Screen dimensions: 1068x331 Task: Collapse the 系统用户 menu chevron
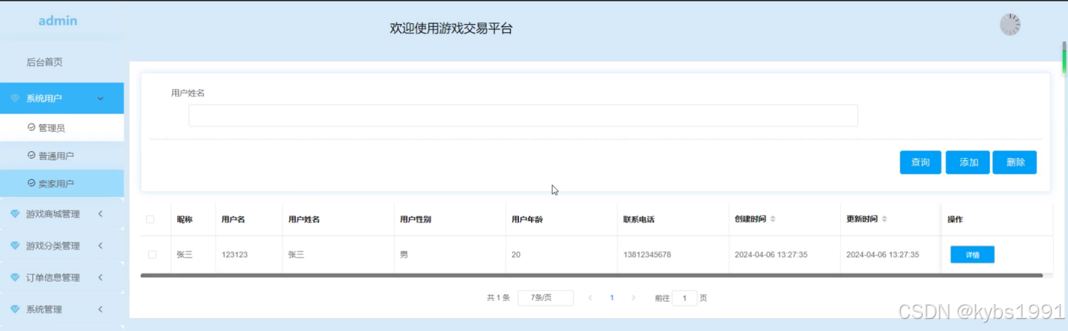tap(100, 98)
